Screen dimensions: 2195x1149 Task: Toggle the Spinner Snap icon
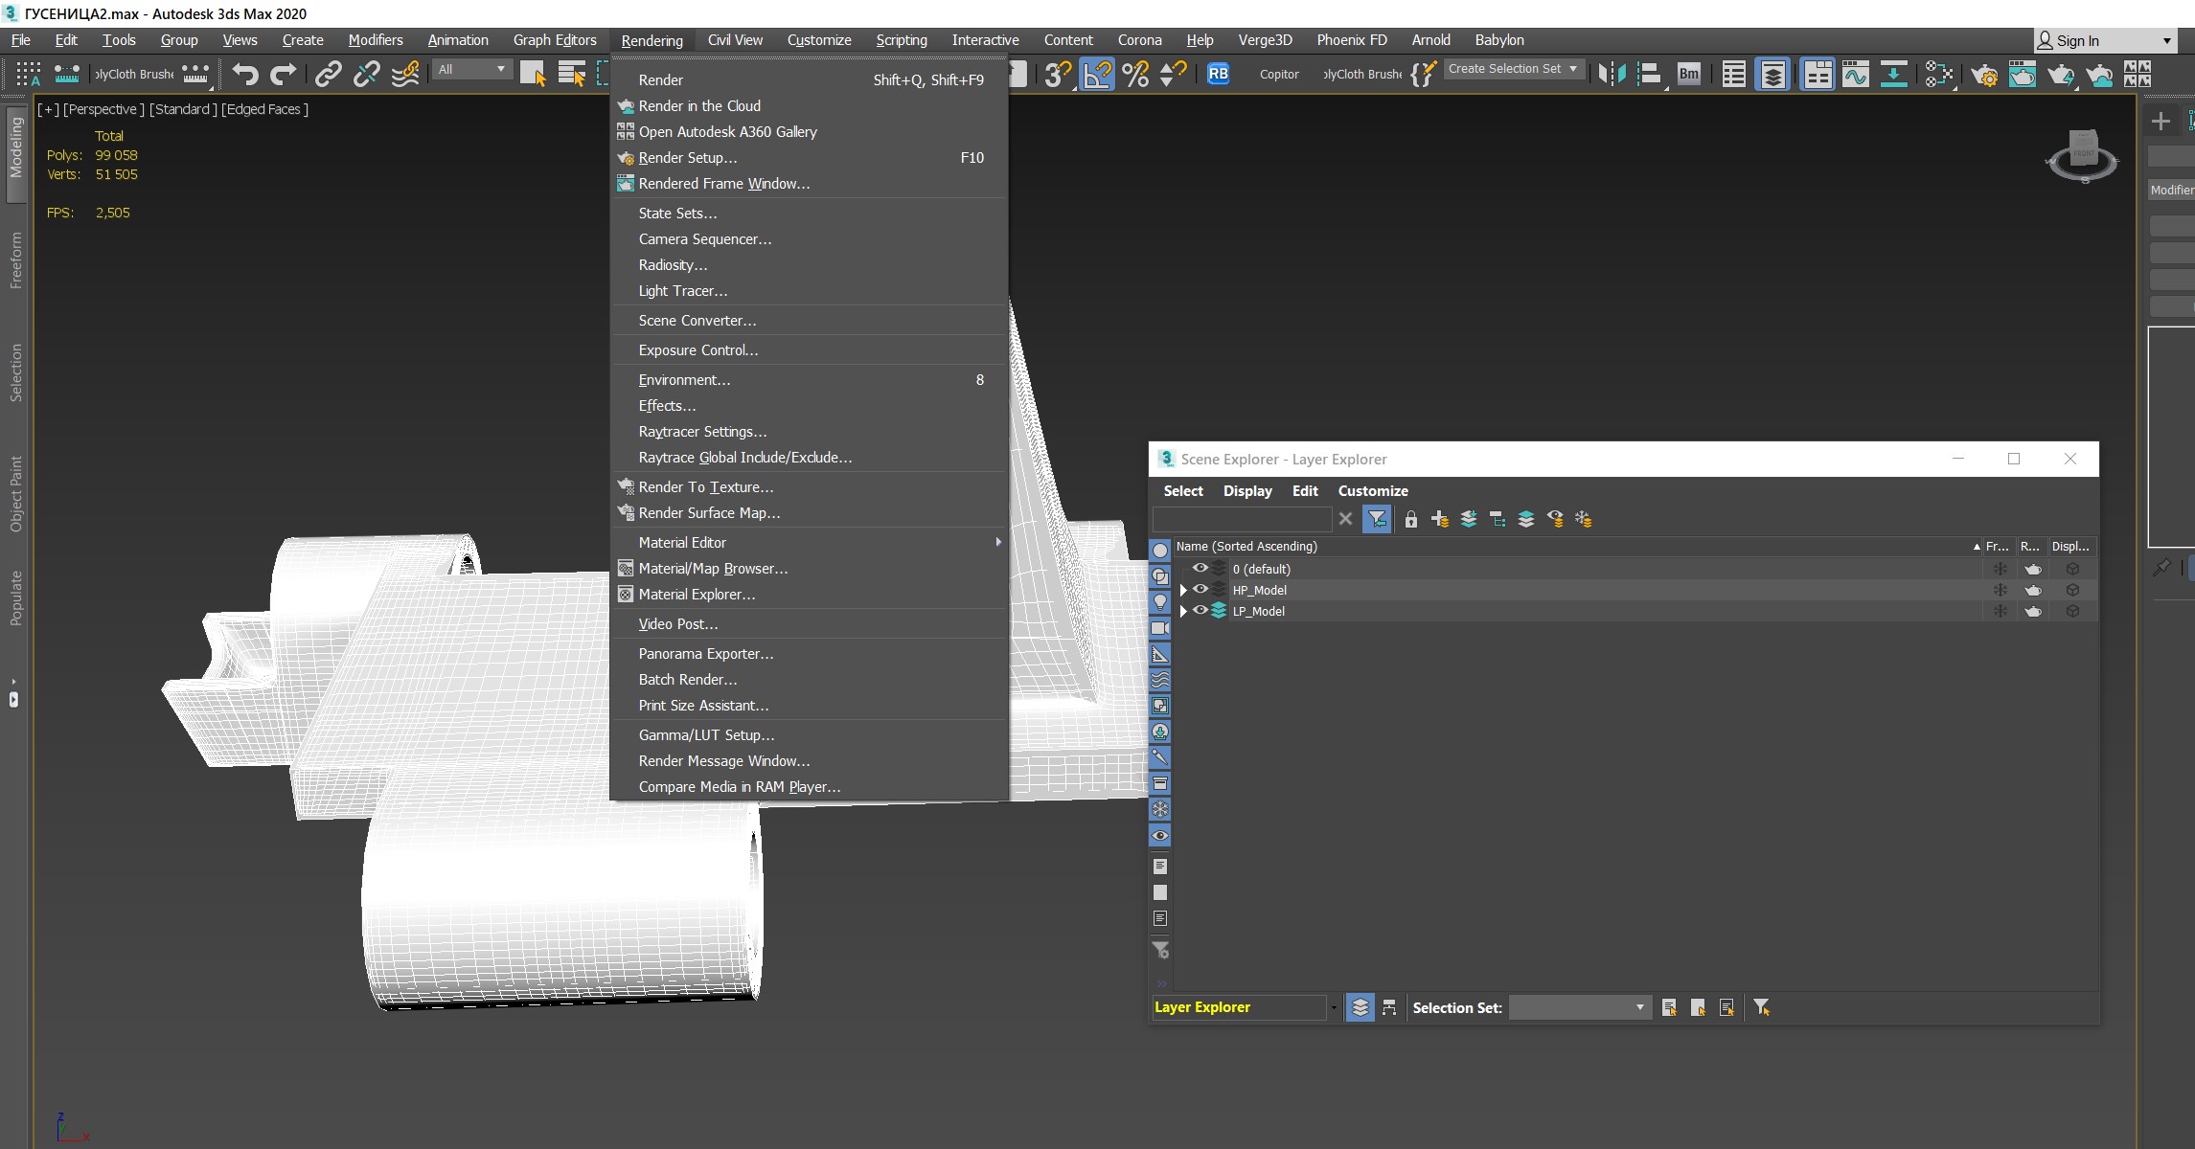point(1174,74)
